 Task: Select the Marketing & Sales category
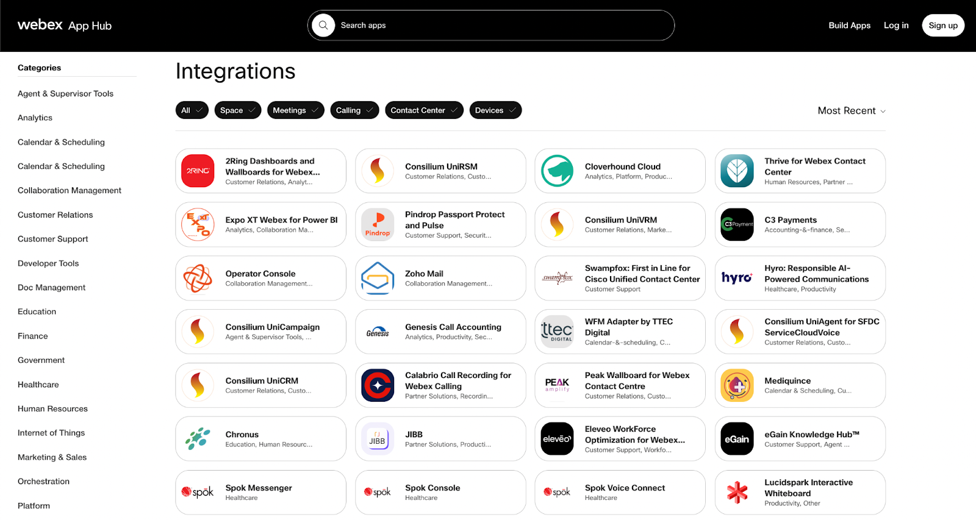click(x=52, y=457)
